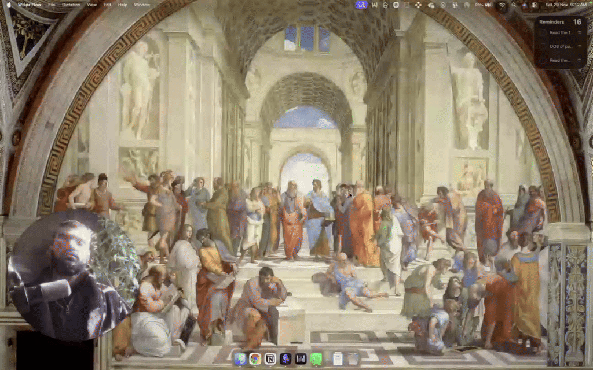Open the document stack in the Dock
593x370 pixels.
pyautogui.click(x=338, y=358)
